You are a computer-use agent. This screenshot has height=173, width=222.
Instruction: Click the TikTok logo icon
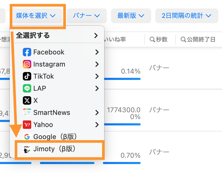(27, 76)
